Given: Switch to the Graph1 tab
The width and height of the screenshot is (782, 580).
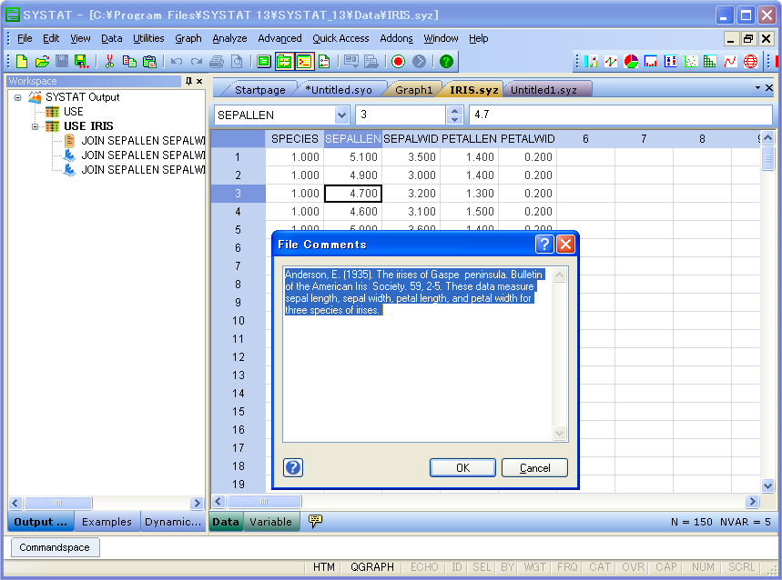Looking at the screenshot, I should 413,90.
